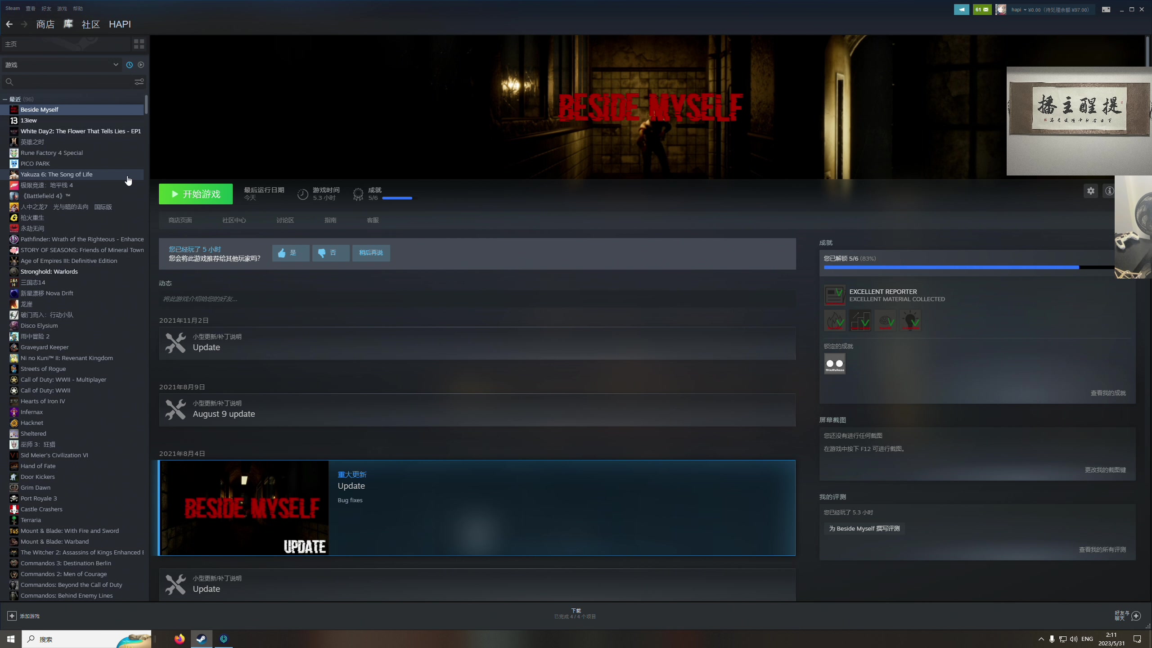Open the Windows Start menu

click(x=11, y=639)
